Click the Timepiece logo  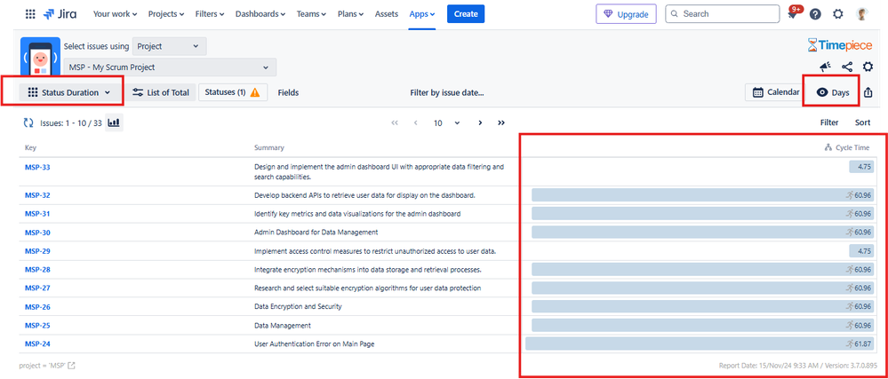pos(840,45)
